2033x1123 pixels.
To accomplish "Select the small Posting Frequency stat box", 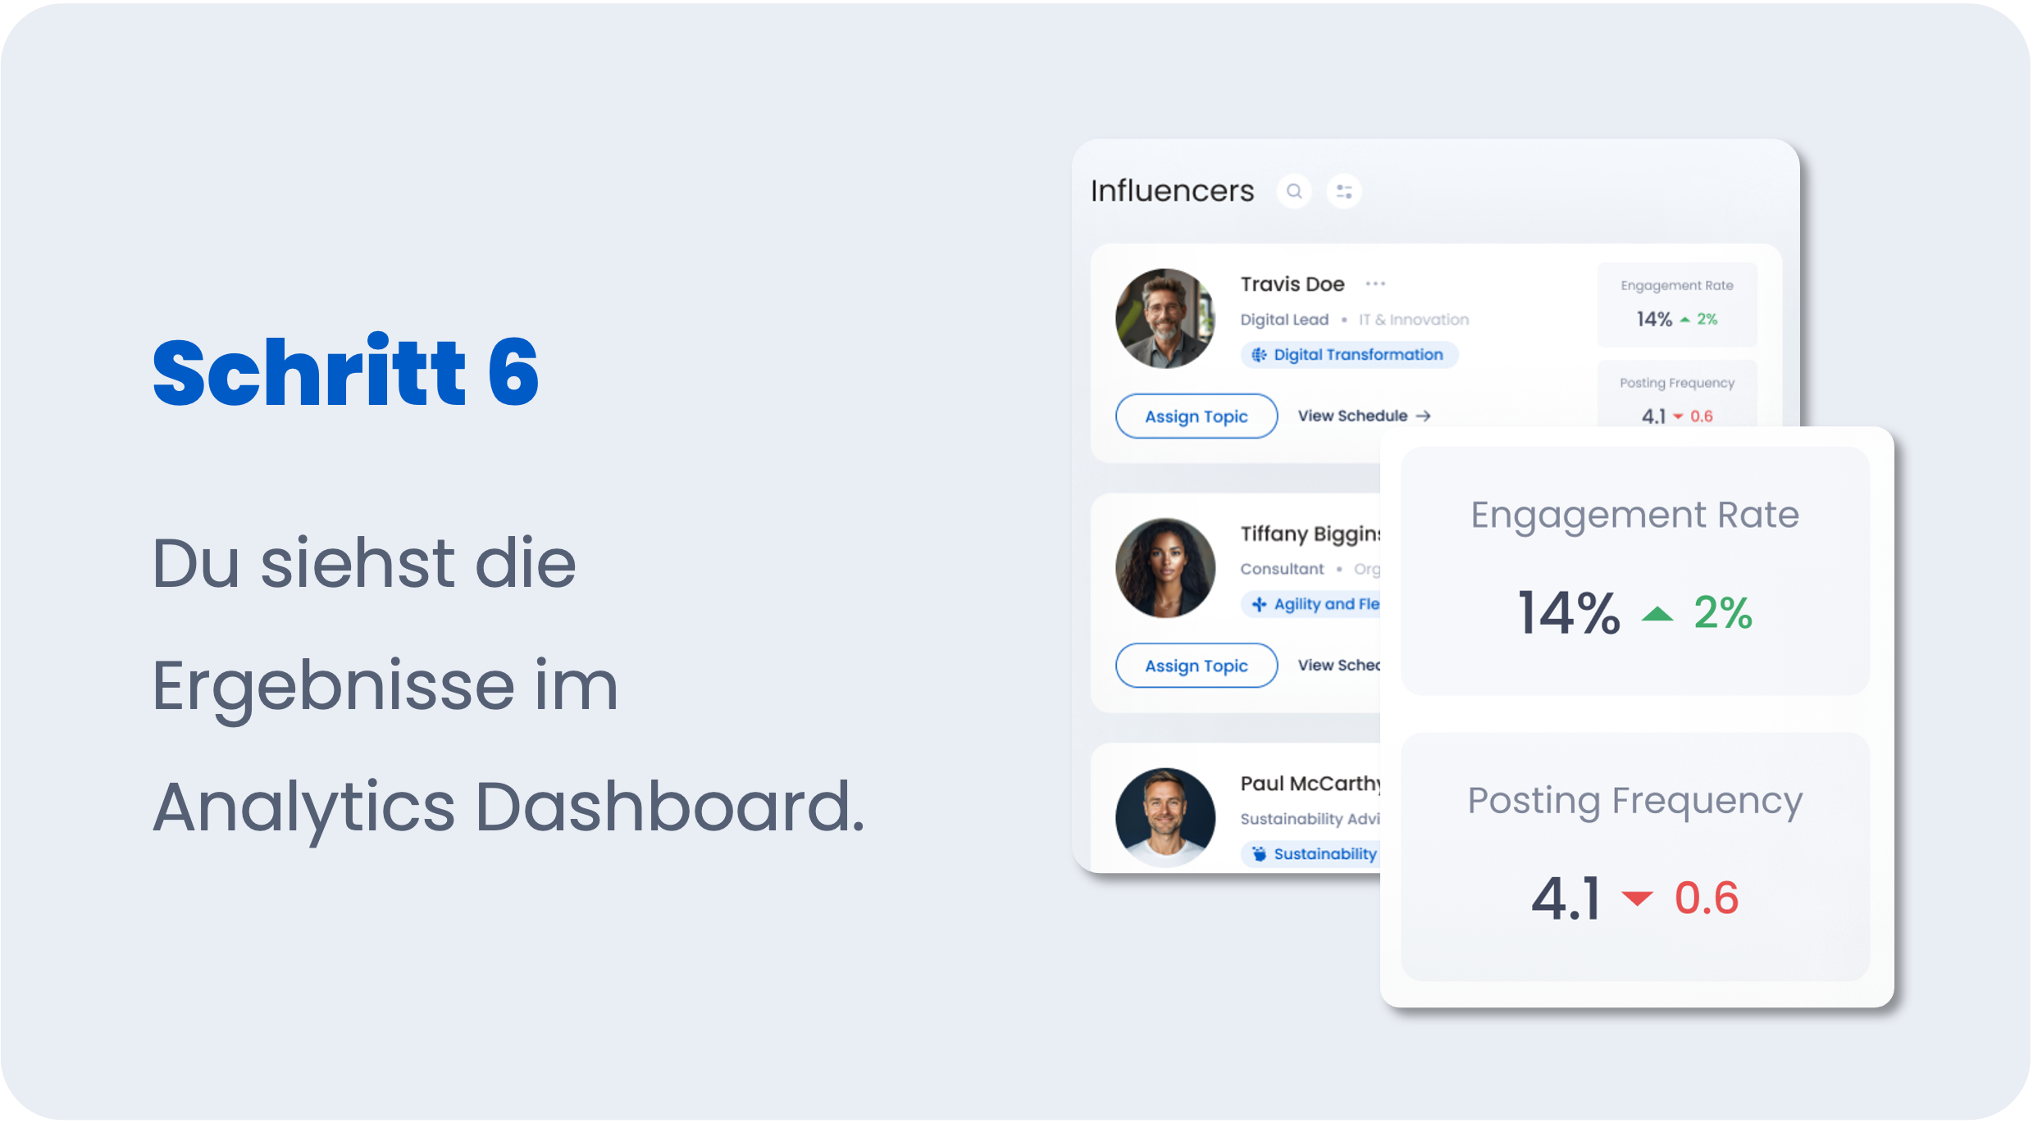I will (1676, 393).
